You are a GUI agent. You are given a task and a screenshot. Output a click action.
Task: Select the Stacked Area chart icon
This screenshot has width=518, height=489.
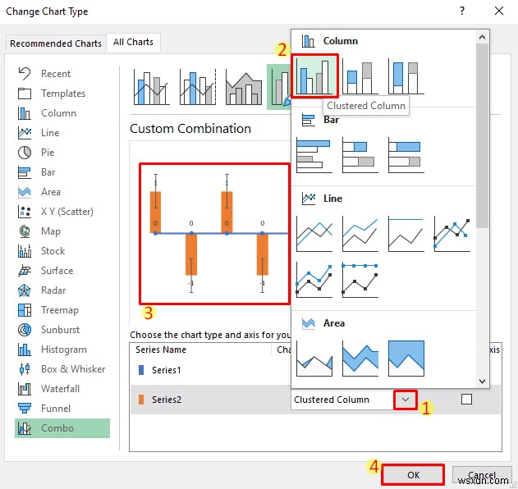360,359
